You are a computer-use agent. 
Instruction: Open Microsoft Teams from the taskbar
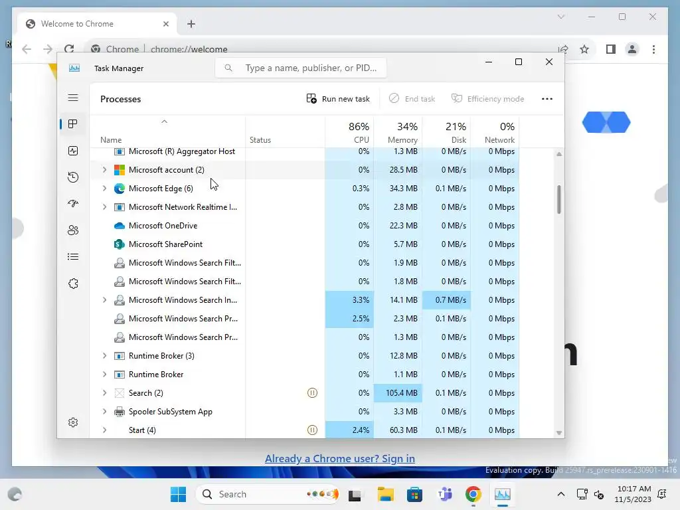point(444,494)
